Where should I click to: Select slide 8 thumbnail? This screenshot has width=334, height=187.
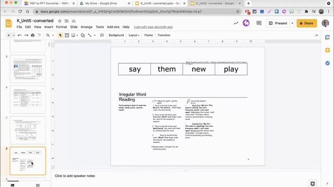28,161
